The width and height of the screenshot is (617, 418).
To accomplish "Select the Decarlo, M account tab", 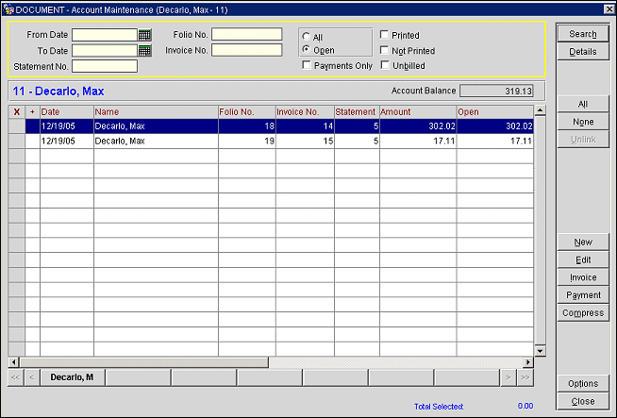I will pos(73,377).
